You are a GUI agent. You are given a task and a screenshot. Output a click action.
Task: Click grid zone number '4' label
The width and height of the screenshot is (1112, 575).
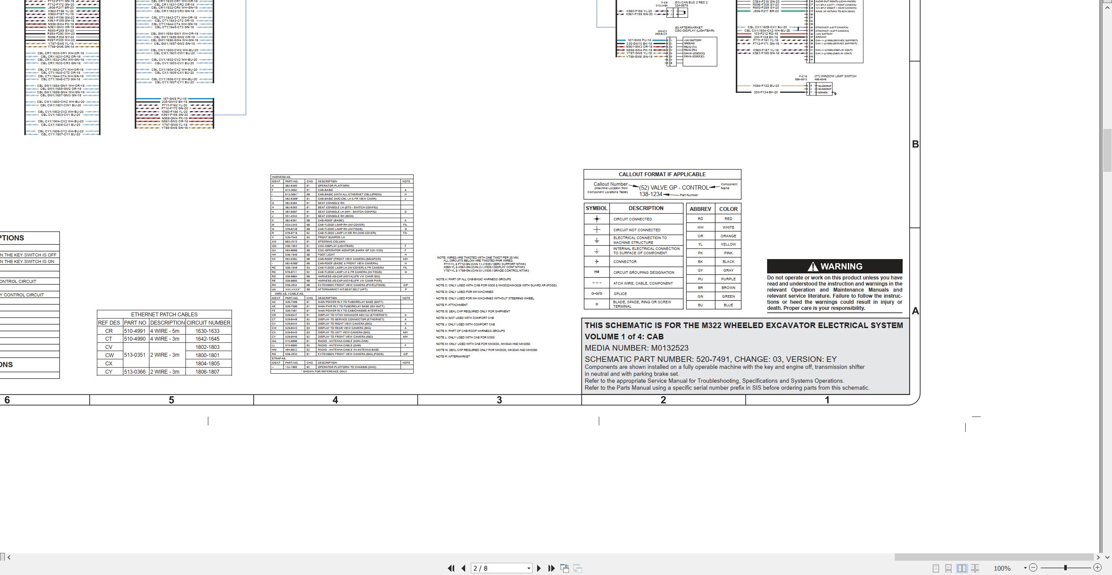pos(335,400)
